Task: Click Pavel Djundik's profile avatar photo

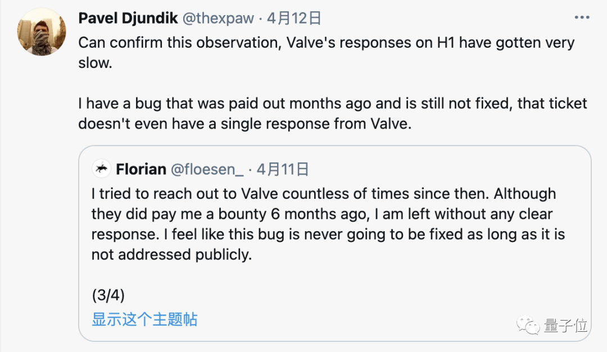Action: tap(42, 31)
